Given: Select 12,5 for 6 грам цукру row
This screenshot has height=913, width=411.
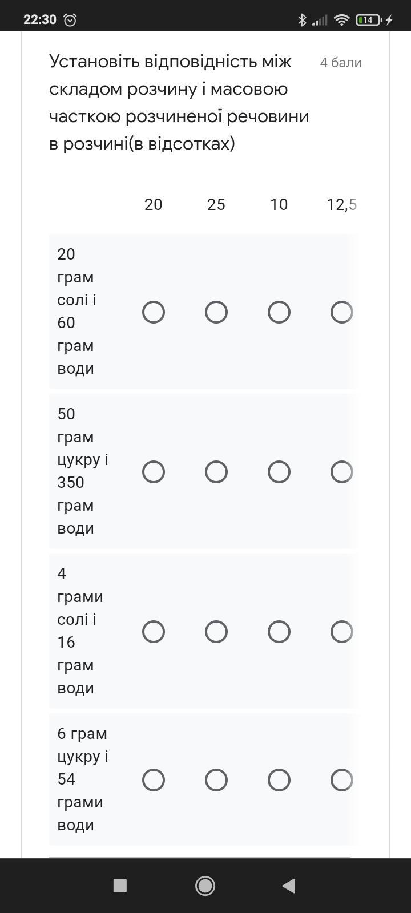Looking at the screenshot, I should point(342,780).
